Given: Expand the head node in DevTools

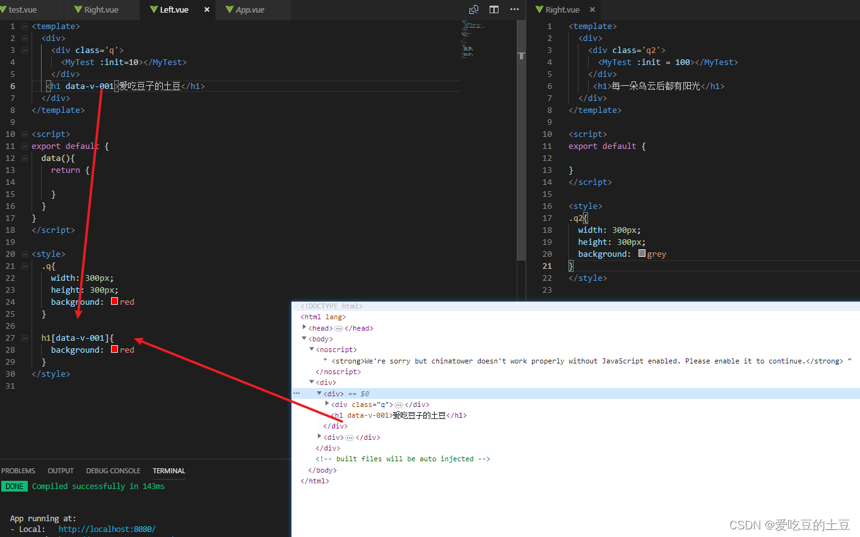Looking at the screenshot, I should pyautogui.click(x=305, y=328).
